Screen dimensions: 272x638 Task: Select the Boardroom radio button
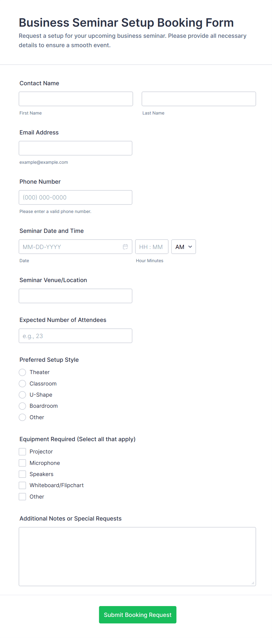(x=23, y=406)
